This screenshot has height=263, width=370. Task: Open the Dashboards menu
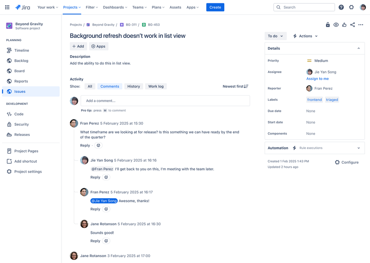[x=115, y=7]
